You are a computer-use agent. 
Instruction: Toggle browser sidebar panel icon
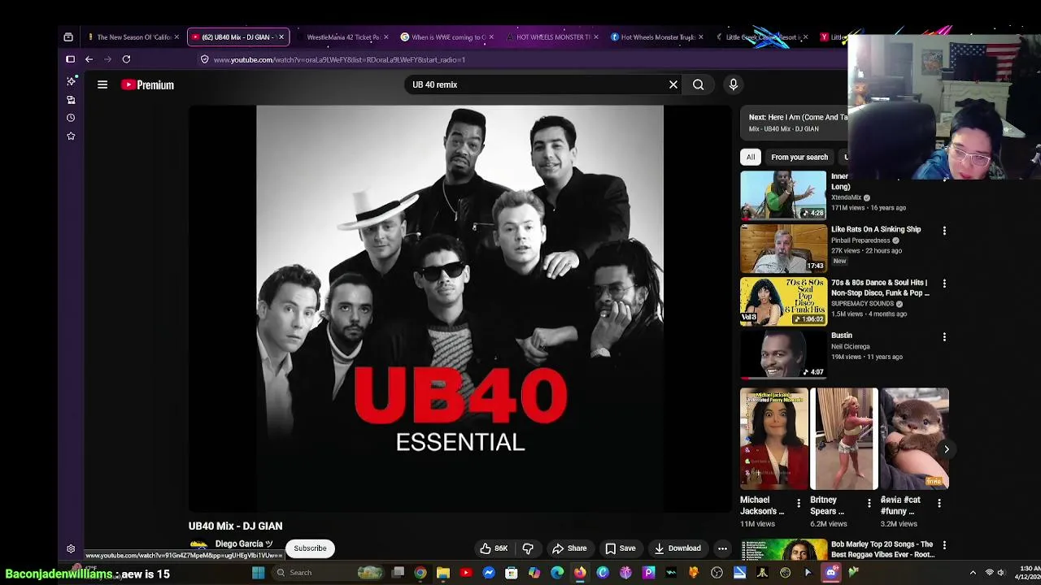tap(71, 59)
